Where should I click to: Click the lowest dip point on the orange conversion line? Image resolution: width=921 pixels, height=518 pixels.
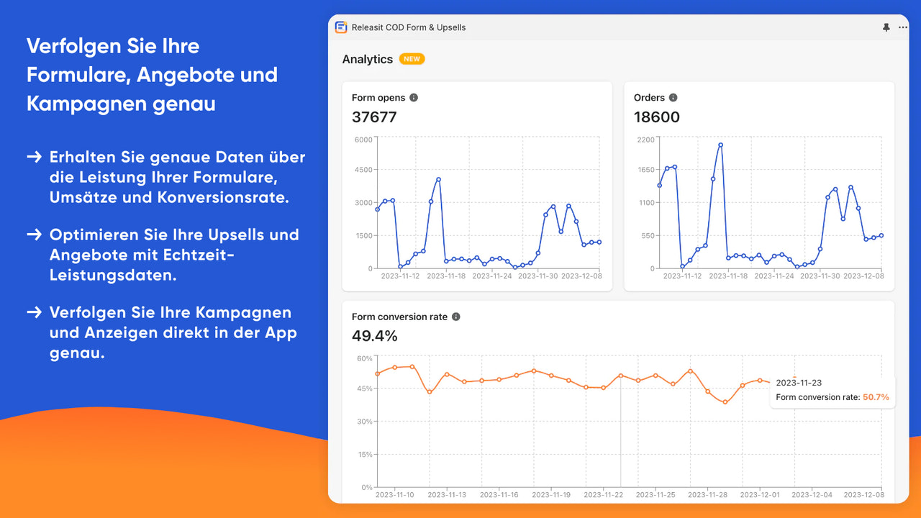(x=725, y=402)
